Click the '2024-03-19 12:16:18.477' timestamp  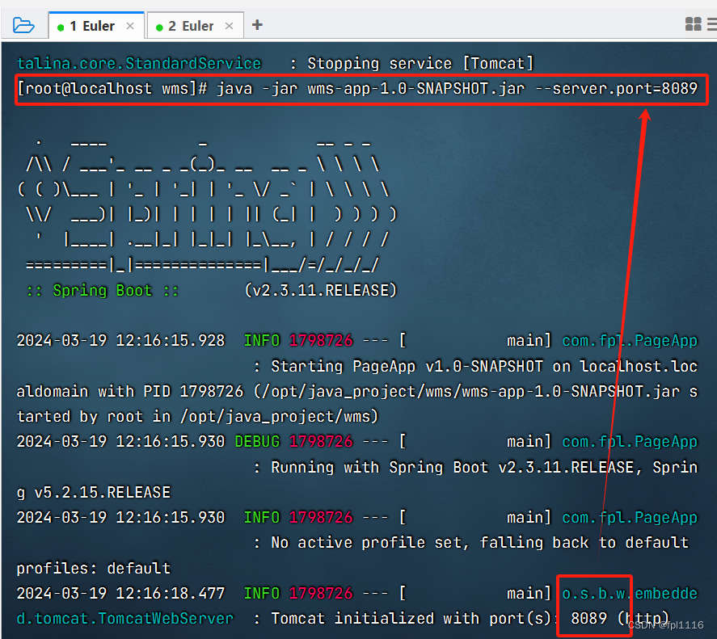click(x=120, y=593)
